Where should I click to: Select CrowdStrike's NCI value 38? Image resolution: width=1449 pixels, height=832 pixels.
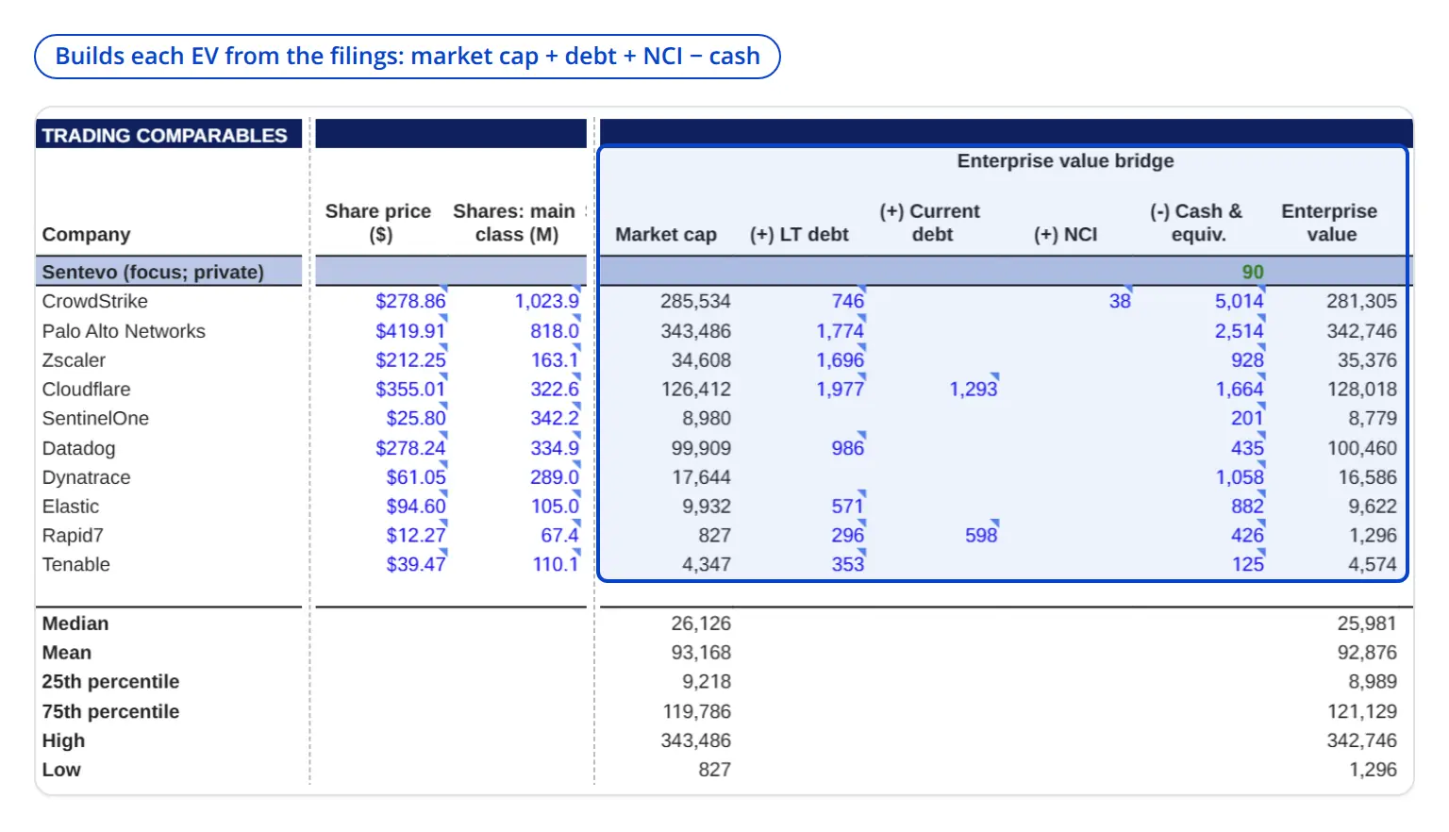tap(1120, 301)
